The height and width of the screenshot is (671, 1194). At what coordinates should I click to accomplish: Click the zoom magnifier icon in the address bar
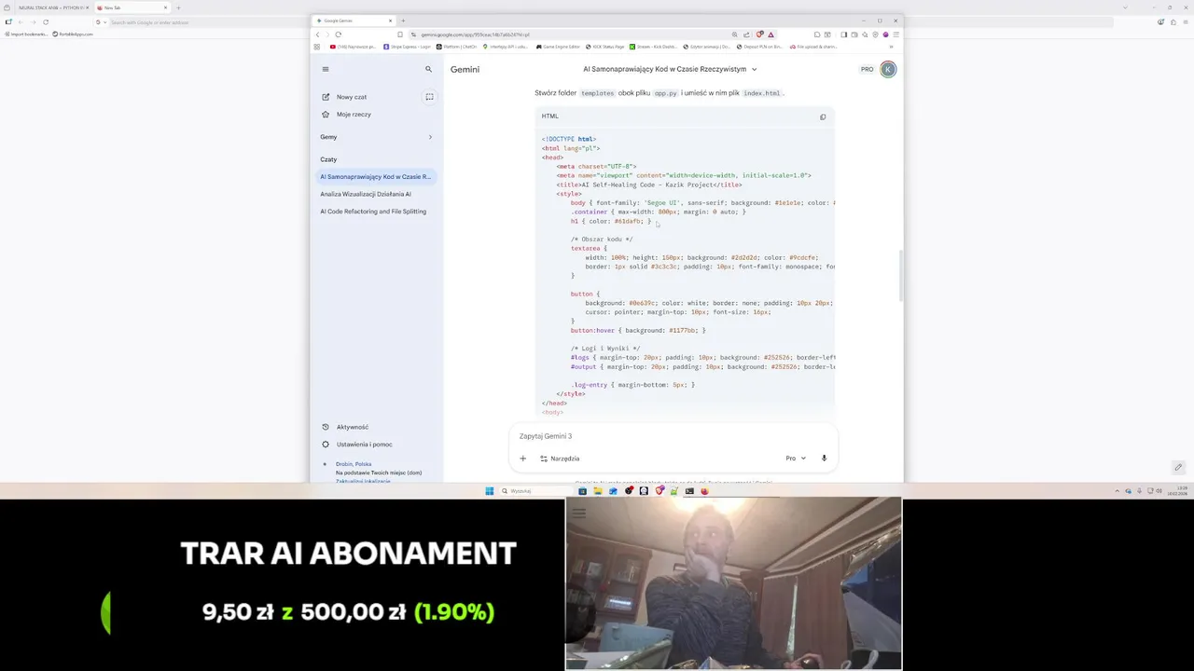tap(734, 34)
